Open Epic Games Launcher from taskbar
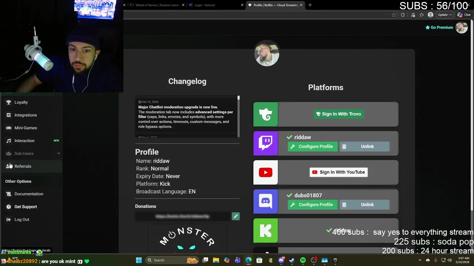The height and width of the screenshot is (266, 474). click(336, 260)
